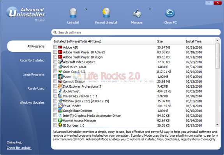Sort by Size column header
Viewport: 224px width, 155px height.
point(170,41)
